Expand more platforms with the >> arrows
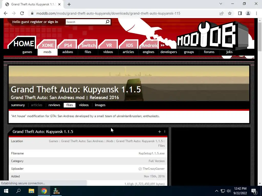This screenshot has width=262, height=196. (x=162, y=45)
